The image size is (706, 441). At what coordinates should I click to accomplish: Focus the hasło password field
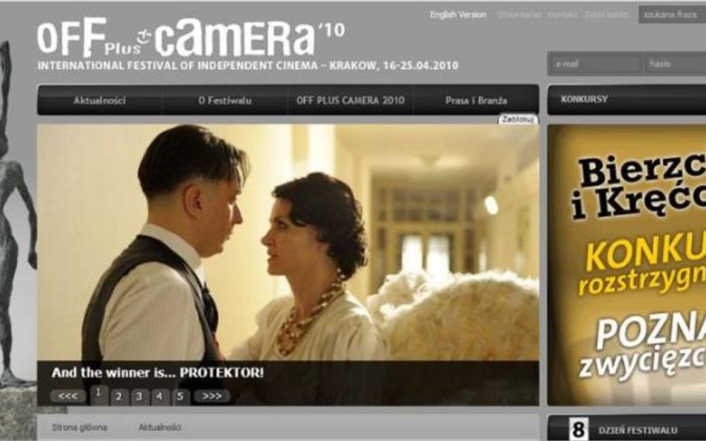point(675,64)
